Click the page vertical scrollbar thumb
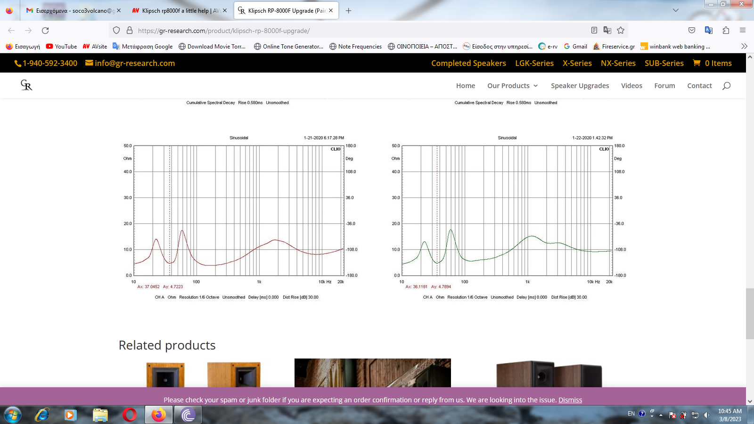This screenshot has height=424, width=754. [750, 313]
